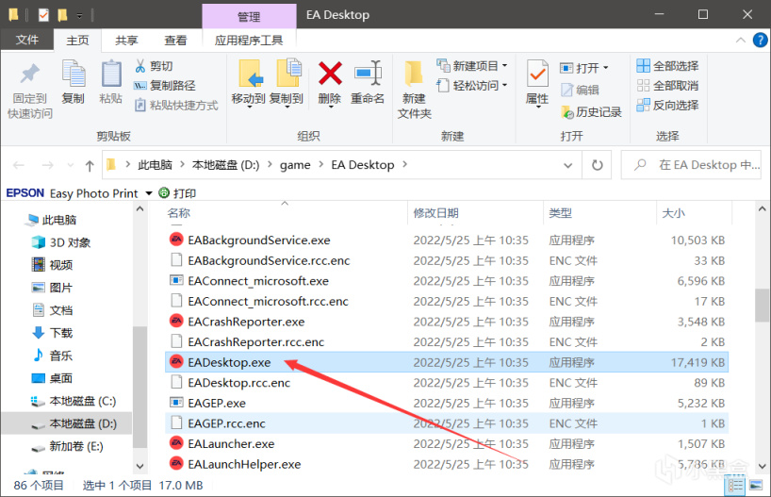Open Easy access (轻松访问) dropdown
Viewport: 771px width, 497px height.
point(472,86)
